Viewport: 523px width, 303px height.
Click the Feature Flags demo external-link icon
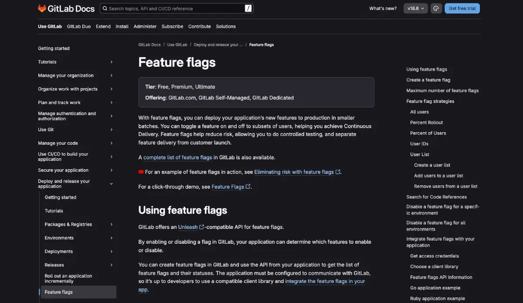click(248, 187)
